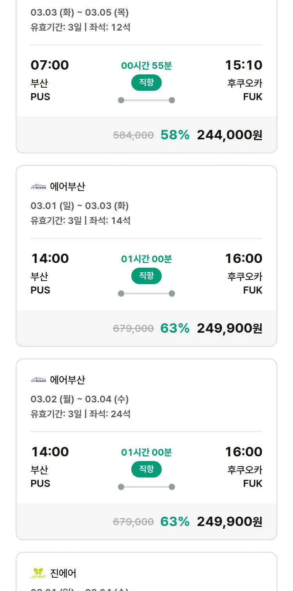Click the 15:10 arrival time at 후쿠오카
293x591 pixels.
click(x=243, y=65)
